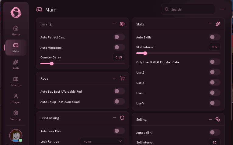Screen dimensions: 233x145
Task: Open the Lock Rarities dropdown
Action: pyautogui.click(x=103, y=141)
